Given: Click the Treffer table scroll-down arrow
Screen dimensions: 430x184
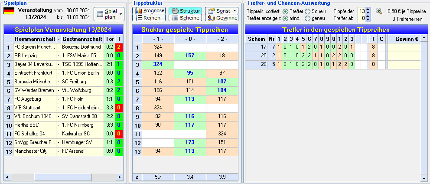Looking at the screenshot, I should 424,177.
